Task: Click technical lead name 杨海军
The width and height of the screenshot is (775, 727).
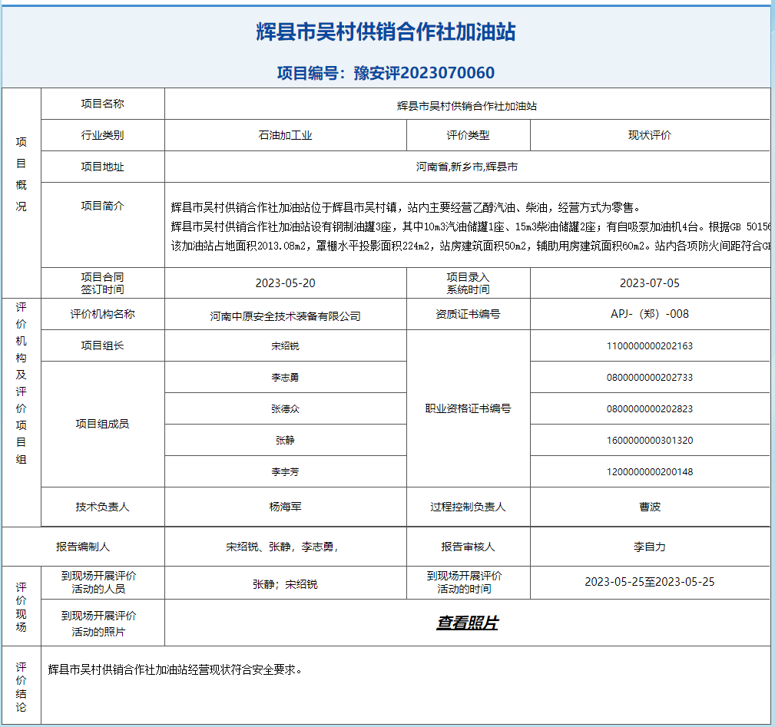Action: 285,507
